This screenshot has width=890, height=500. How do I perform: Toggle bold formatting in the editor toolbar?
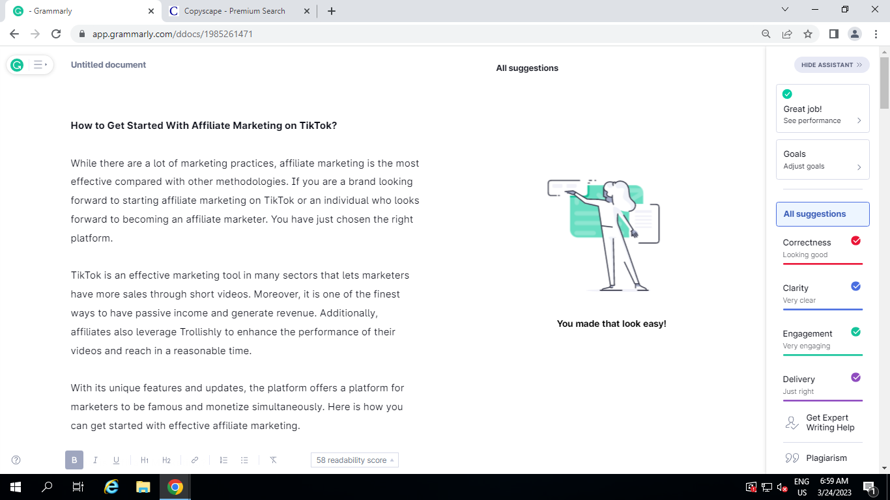point(74,460)
